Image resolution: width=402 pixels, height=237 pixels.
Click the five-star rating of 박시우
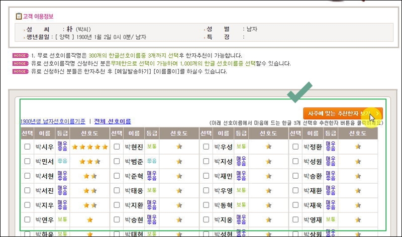coord(90,147)
